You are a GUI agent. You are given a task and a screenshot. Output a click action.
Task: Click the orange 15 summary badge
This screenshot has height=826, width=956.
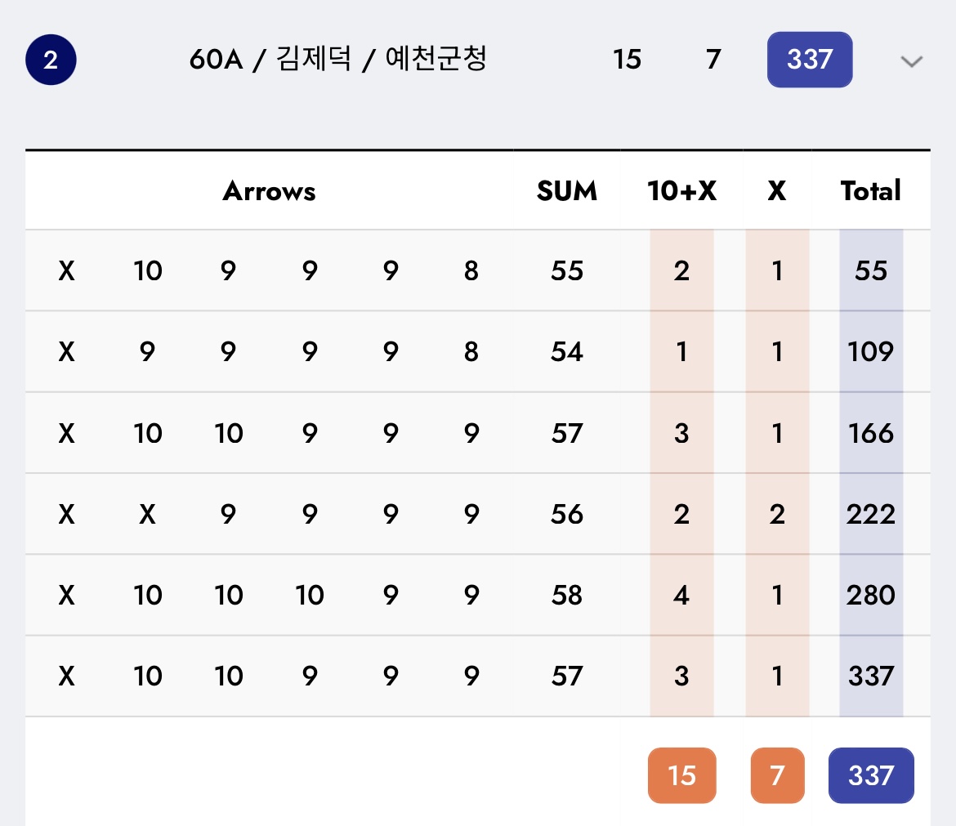tap(681, 775)
